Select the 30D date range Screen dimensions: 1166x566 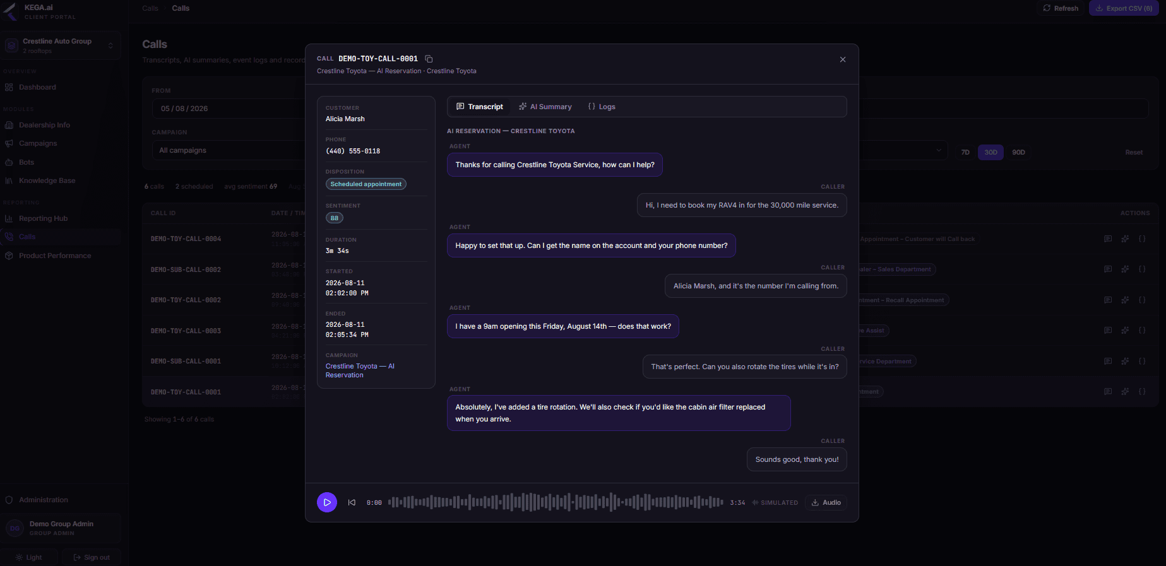(x=991, y=152)
